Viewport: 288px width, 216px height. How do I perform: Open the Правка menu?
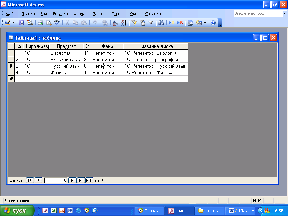[x=28, y=14]
